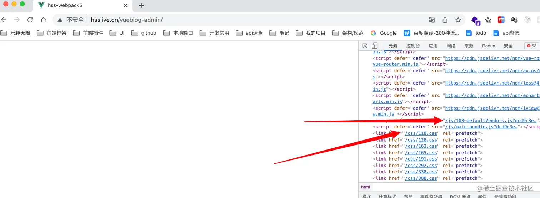The width and height of the screenshot is (540, 198).
Task: Open the /css/165.css link
Action: coord(421,153)
